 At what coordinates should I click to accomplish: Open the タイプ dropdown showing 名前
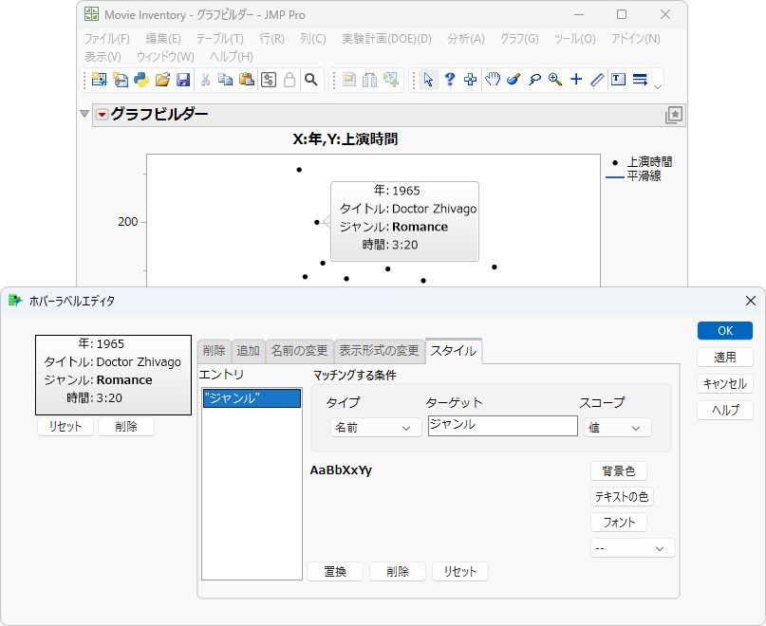[376, 428]
